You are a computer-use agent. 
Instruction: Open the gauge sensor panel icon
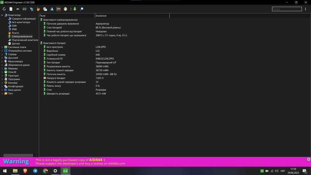(65, 9)
